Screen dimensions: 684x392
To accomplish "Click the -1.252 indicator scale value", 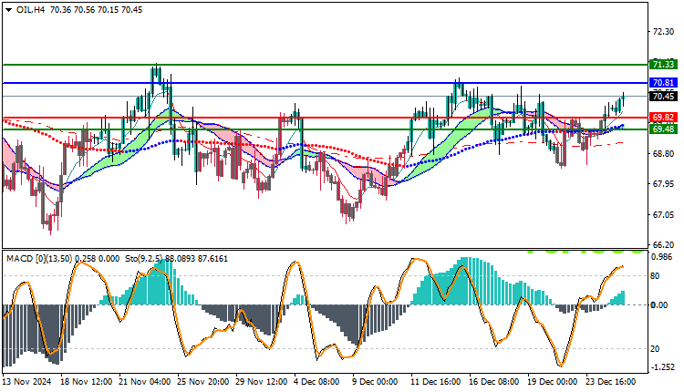I will pos(663,367).
